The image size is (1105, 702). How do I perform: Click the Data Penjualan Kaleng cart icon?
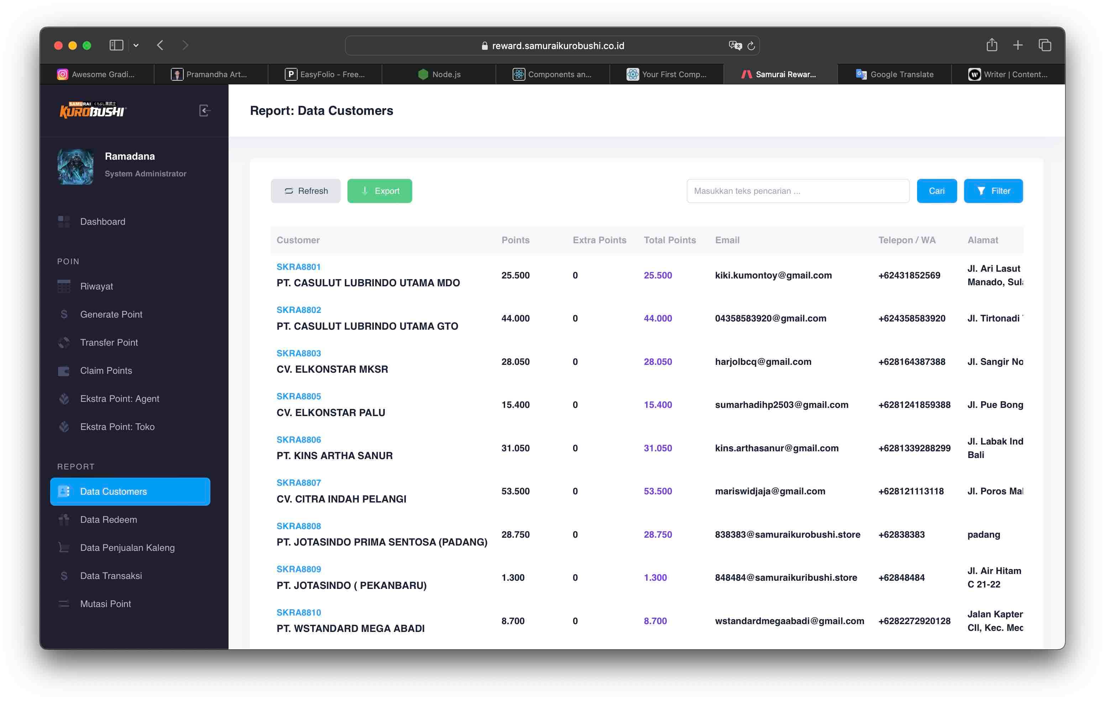pos(64,547)
